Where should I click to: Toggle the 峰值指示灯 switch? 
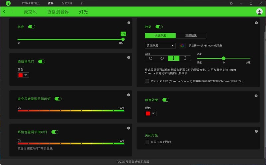(42, 62)
